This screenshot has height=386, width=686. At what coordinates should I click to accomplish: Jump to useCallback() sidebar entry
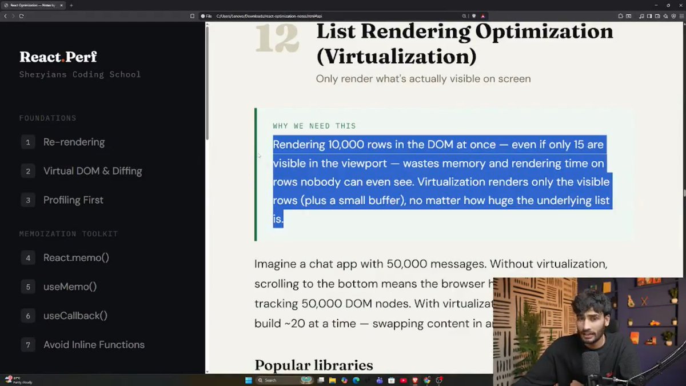(75, 316)
